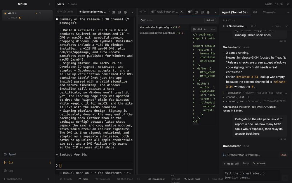Select the wmux workspace entry
The image size is (292, 183).
tap(27, 15)
